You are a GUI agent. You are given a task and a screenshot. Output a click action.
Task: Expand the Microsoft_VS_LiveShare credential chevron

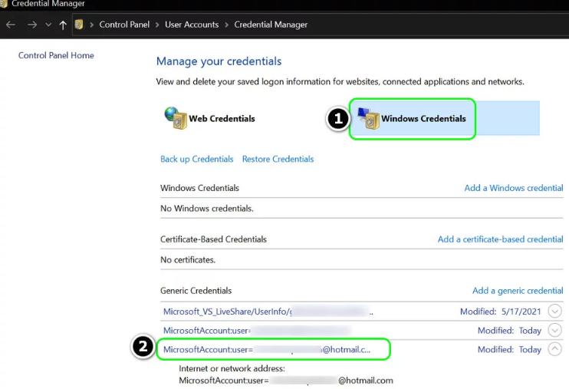(x=555, y=312)
